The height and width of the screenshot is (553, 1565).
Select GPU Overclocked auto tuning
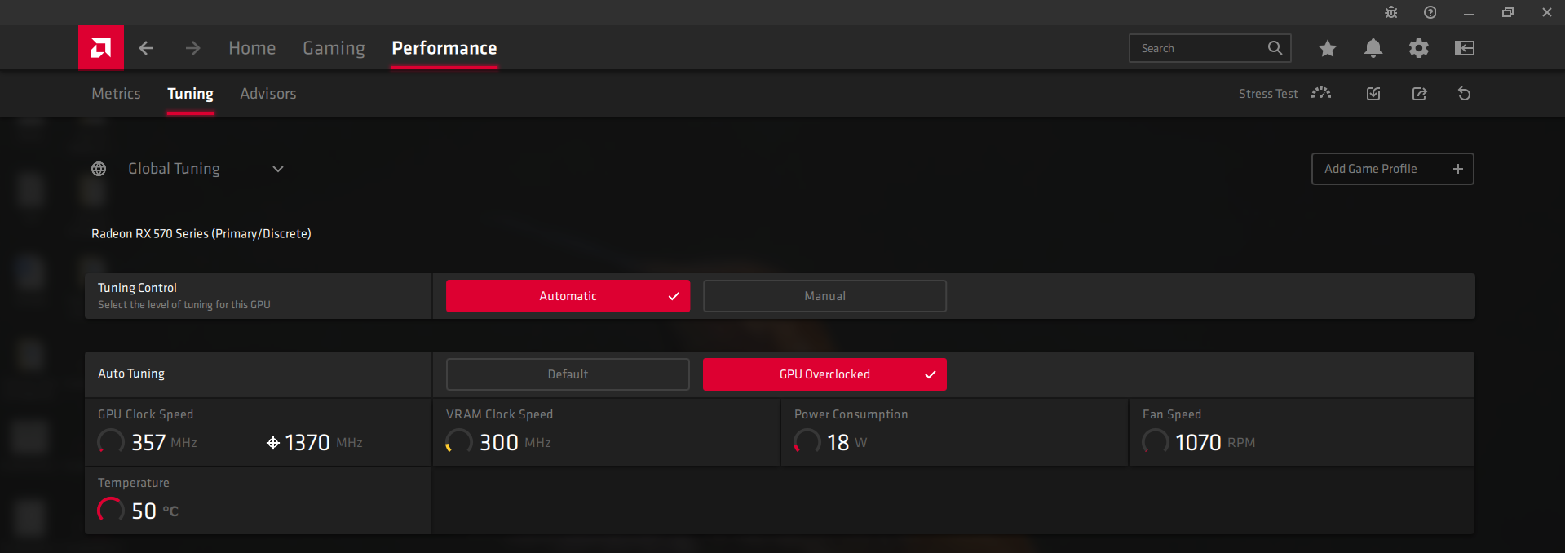point(824,374)
